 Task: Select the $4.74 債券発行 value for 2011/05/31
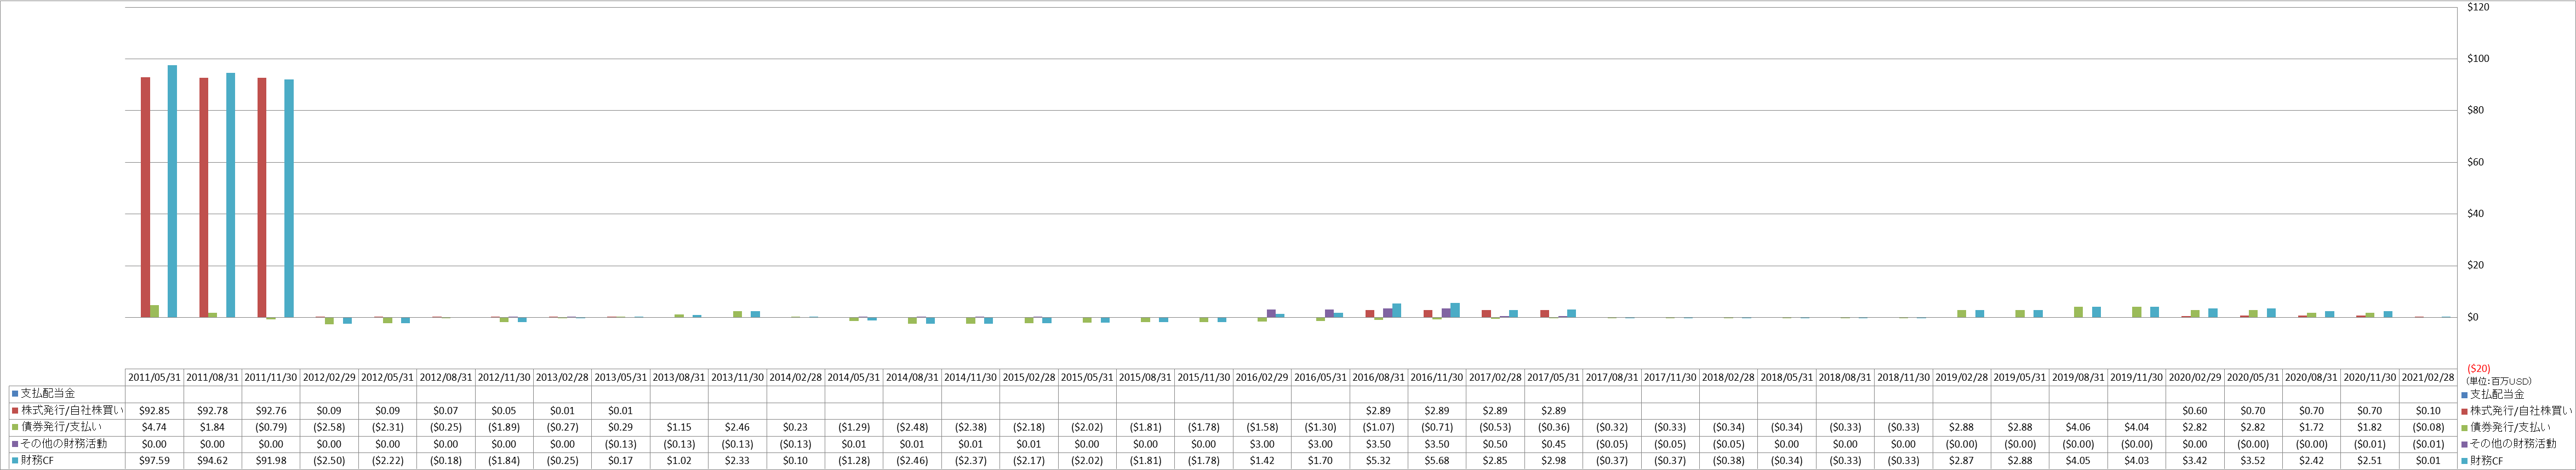[x=154, y=427]
